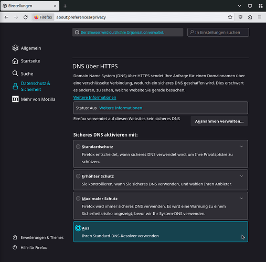Screen dimensions: 266x262
Task: Open the Firefox hamburger application menu
Action: (x=260, y=17)
